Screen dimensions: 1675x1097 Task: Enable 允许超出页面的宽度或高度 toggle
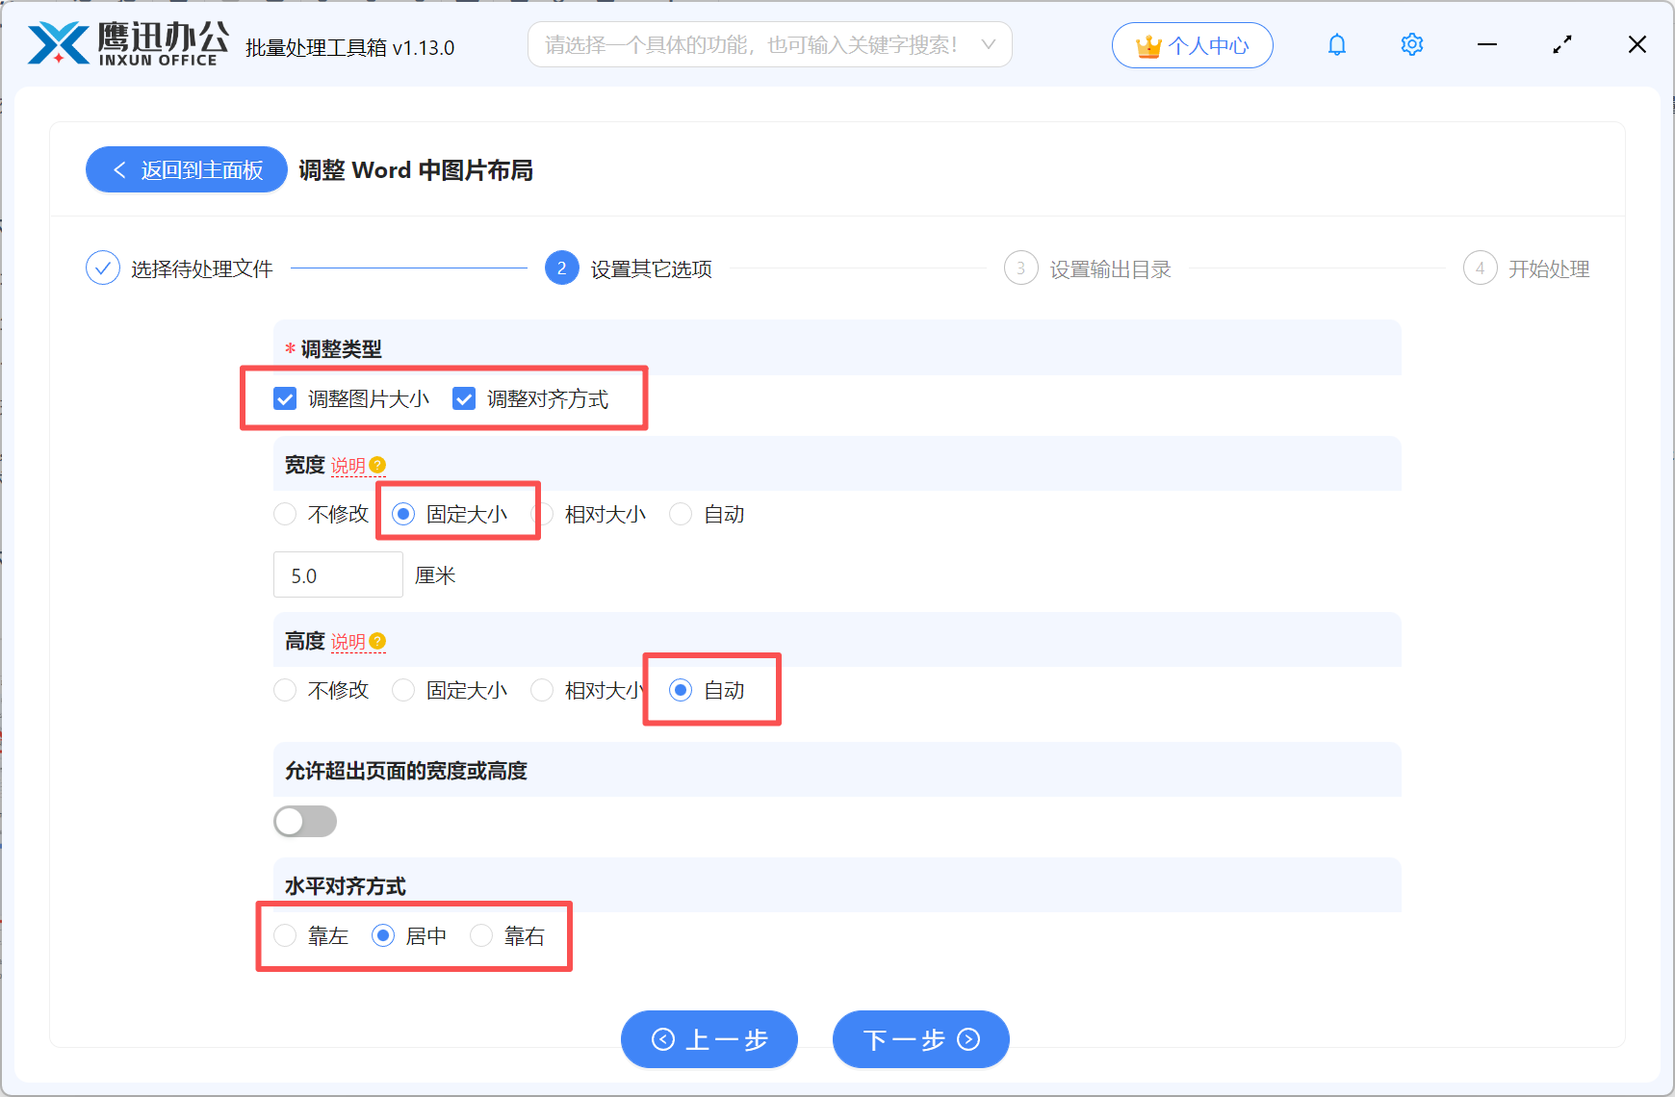coord(305,821)
